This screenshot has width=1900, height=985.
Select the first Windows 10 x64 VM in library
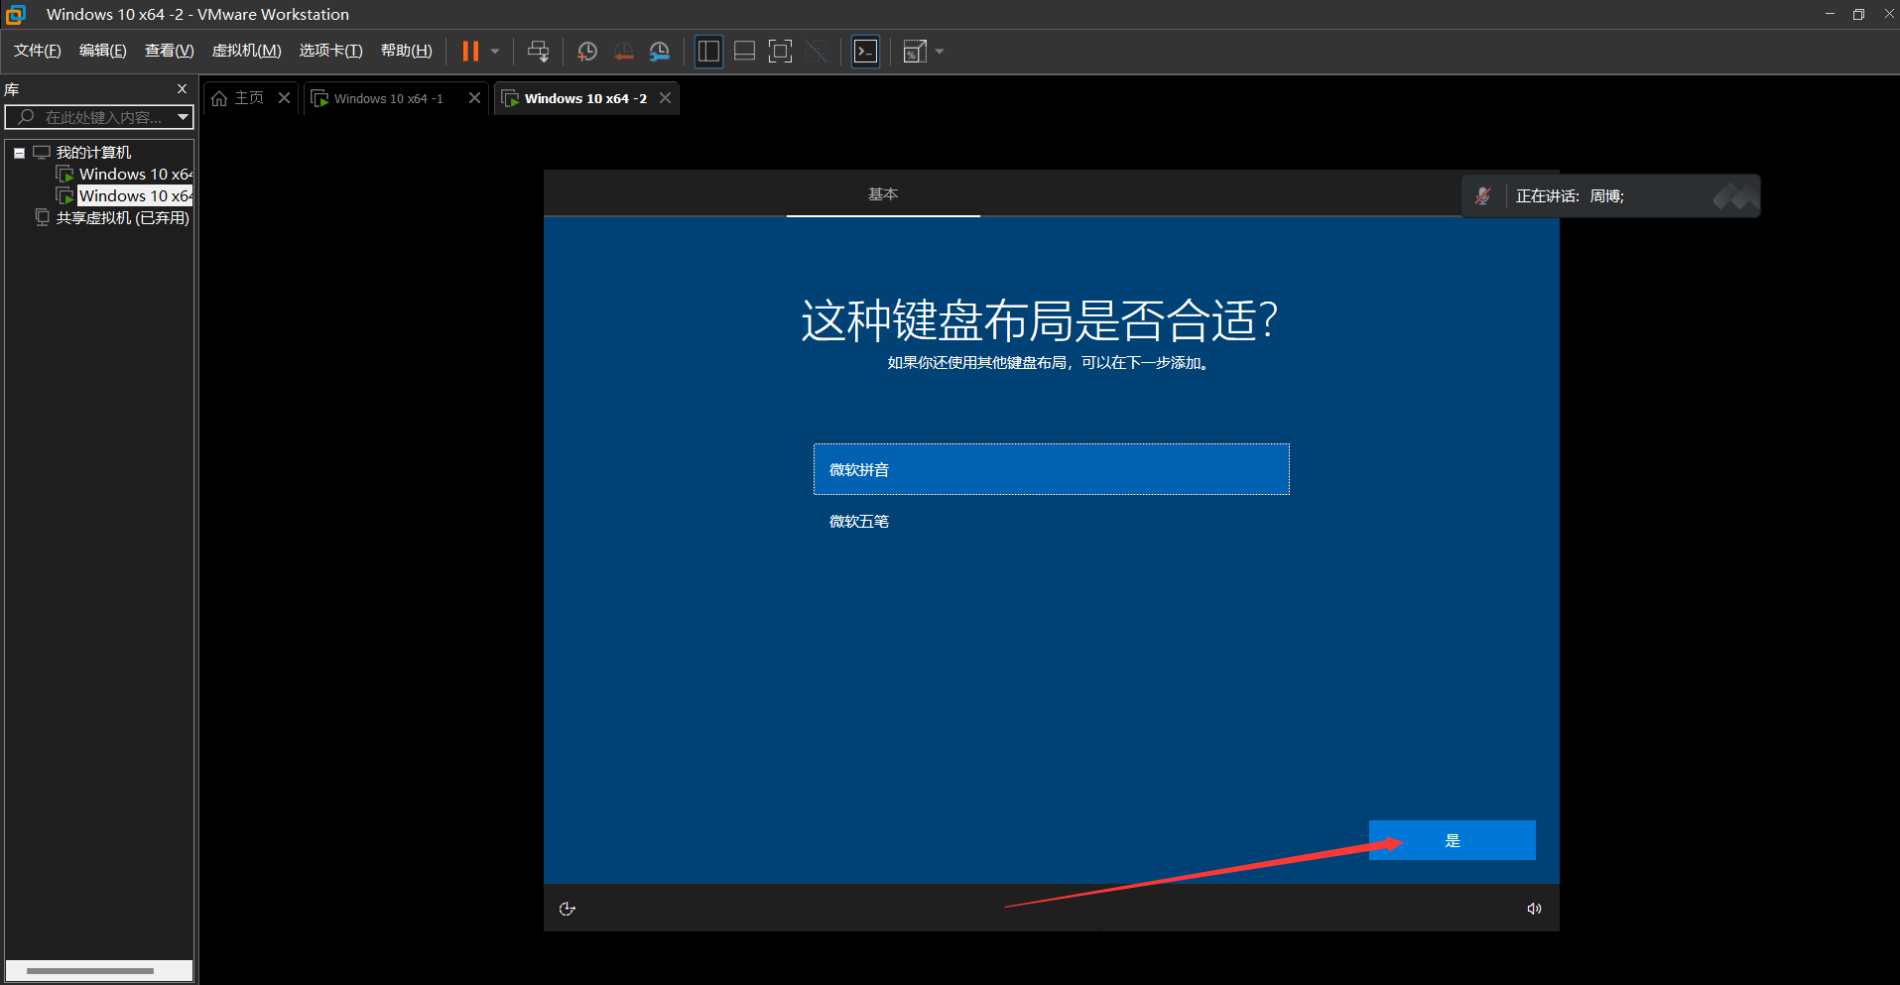pyautogui.click(x=135, y=175)
